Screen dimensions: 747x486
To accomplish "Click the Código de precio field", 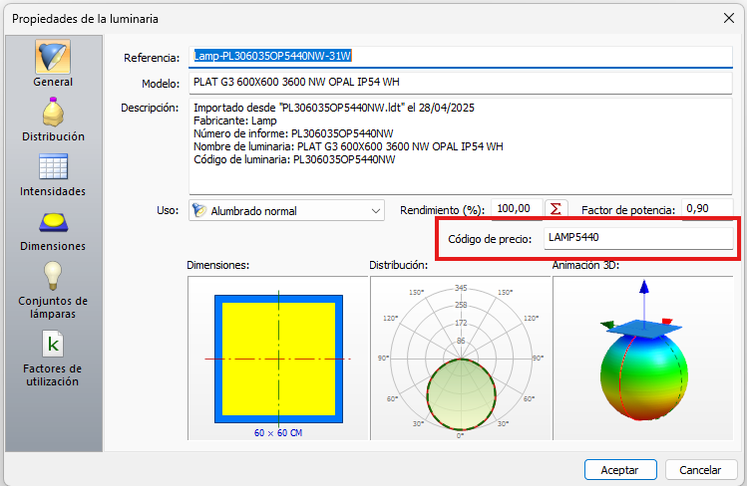I will tap(637, 237).
